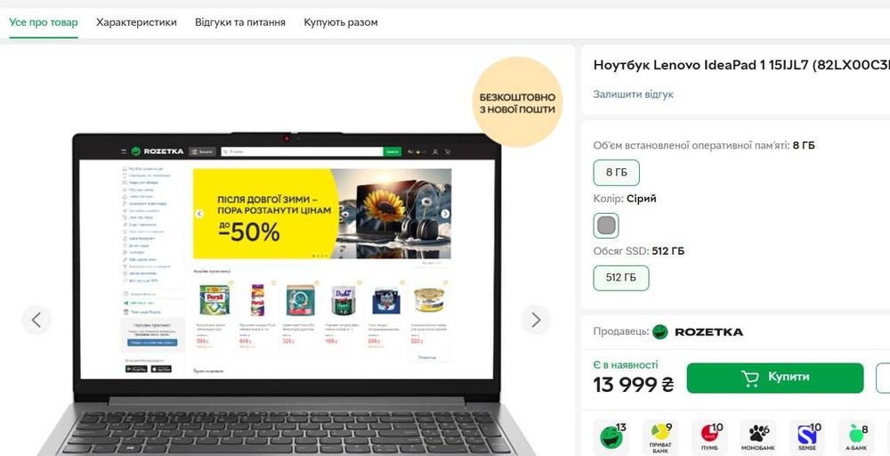Viewport: 890px width, 456px height.
Task: Select the 8 ГБ memory option
Action: pyautogui.click(x=617, y=173)
